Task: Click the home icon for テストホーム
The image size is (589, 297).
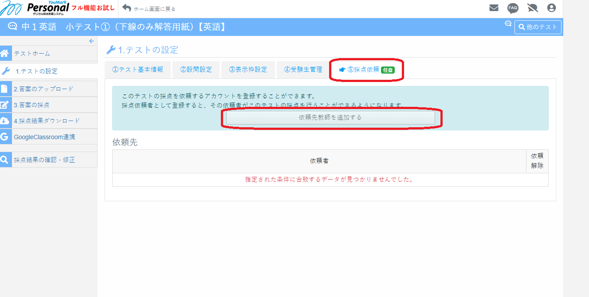Action: click(5, 54)
